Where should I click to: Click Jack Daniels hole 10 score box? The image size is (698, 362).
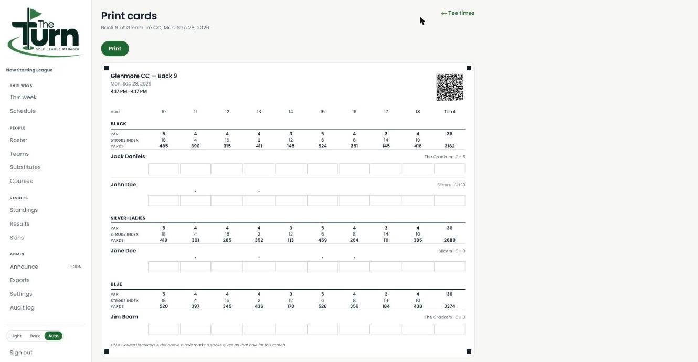164,168
